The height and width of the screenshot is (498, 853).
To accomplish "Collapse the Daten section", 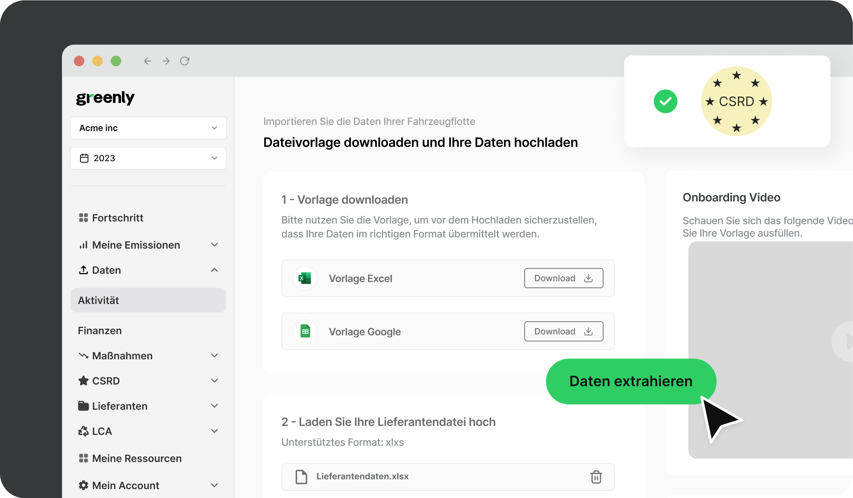I will point(214,270).
